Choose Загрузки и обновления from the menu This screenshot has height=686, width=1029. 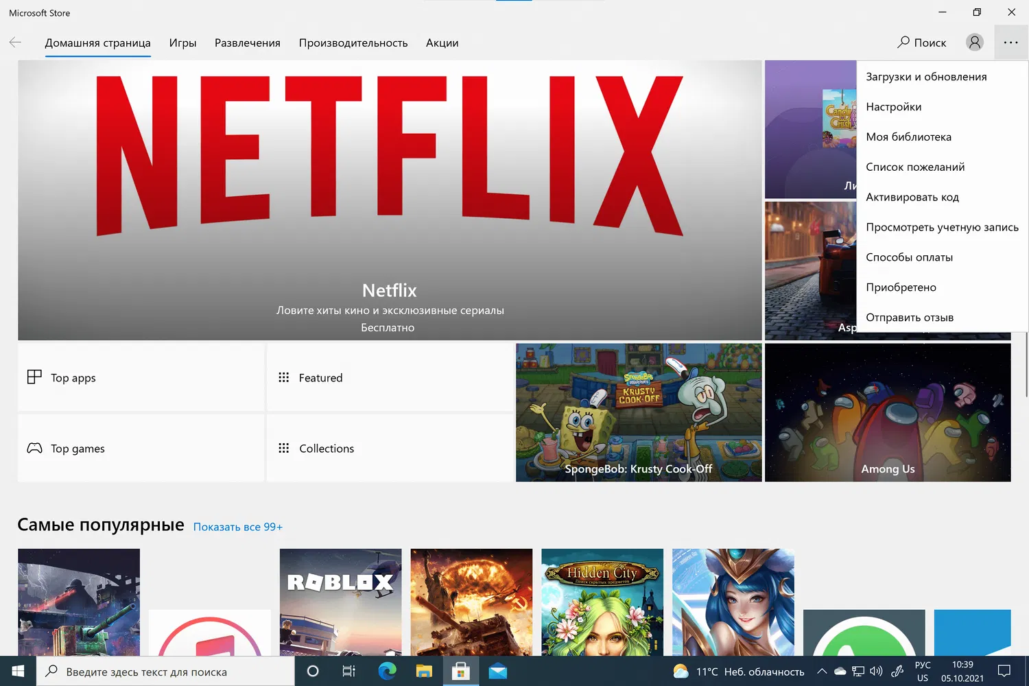[x=942, y=77]
